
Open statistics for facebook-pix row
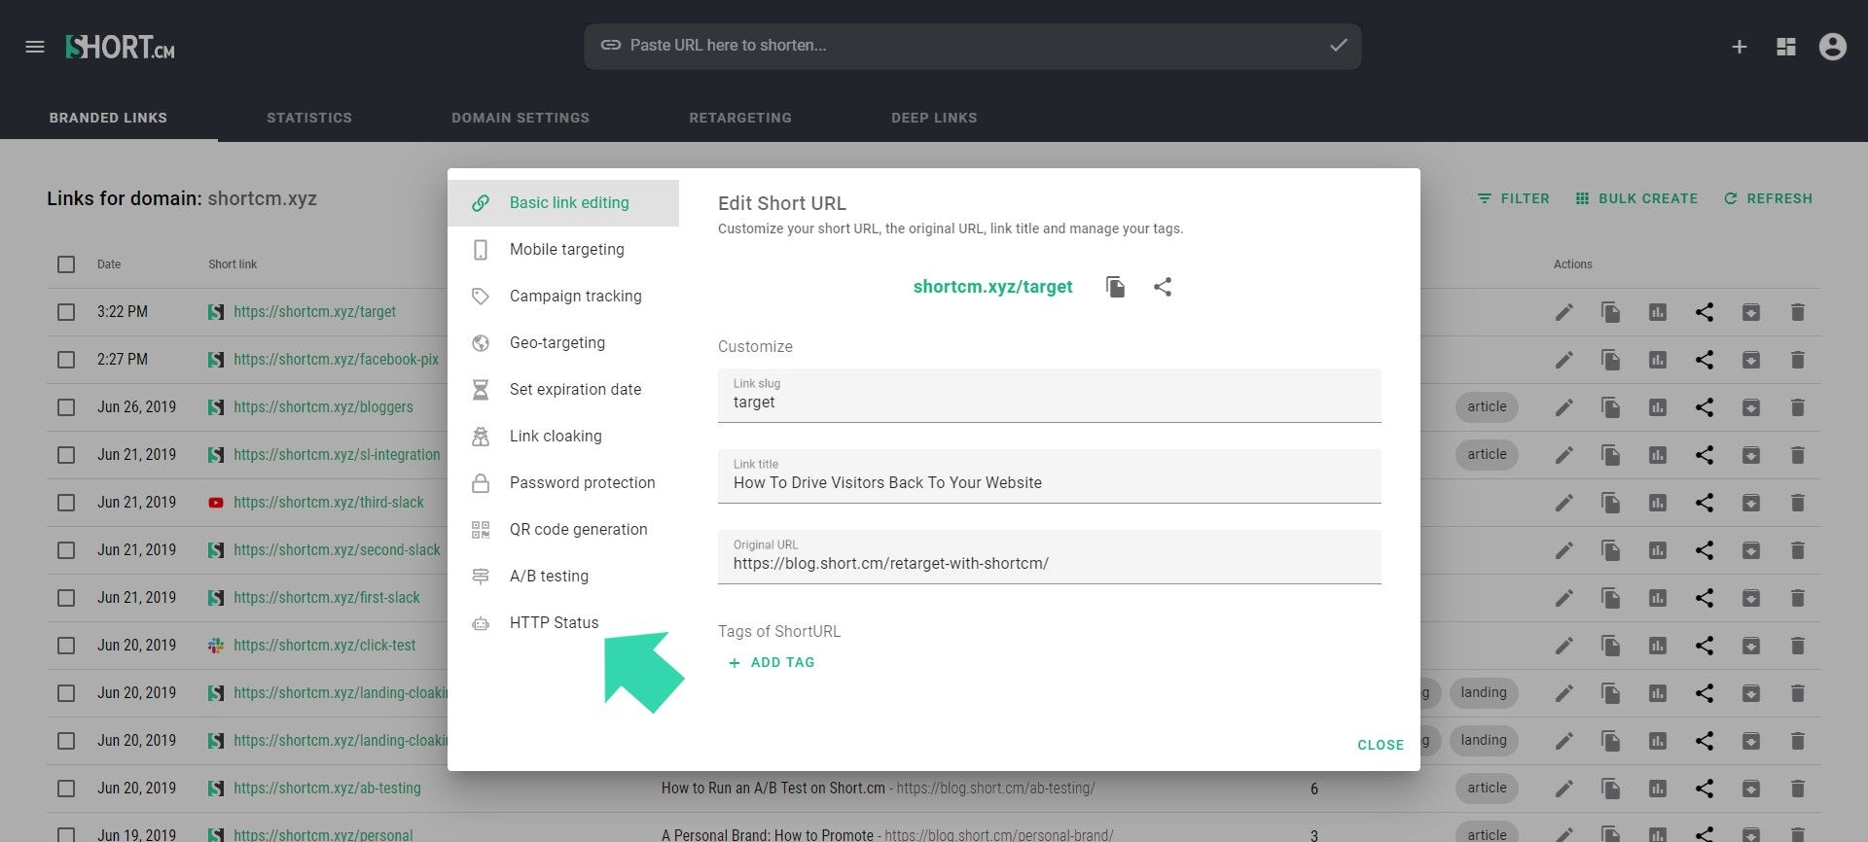tap(1658, 360)
